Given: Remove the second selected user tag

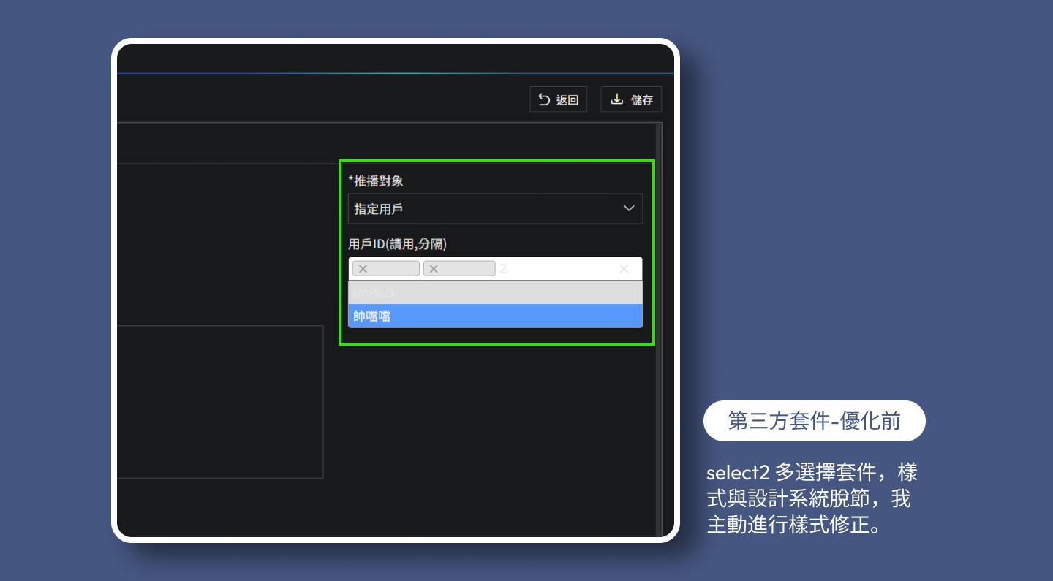Looking at the screenshot, I should tap(434, 269).
